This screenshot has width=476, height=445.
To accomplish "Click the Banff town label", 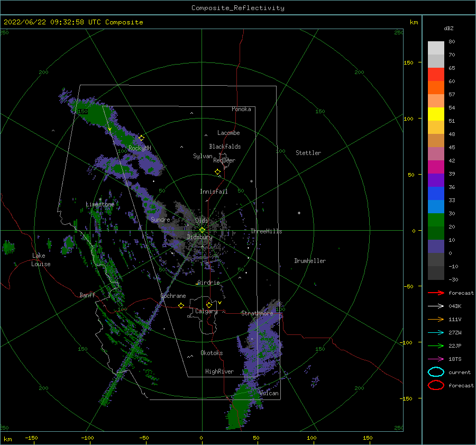I will tap(87, 295).
